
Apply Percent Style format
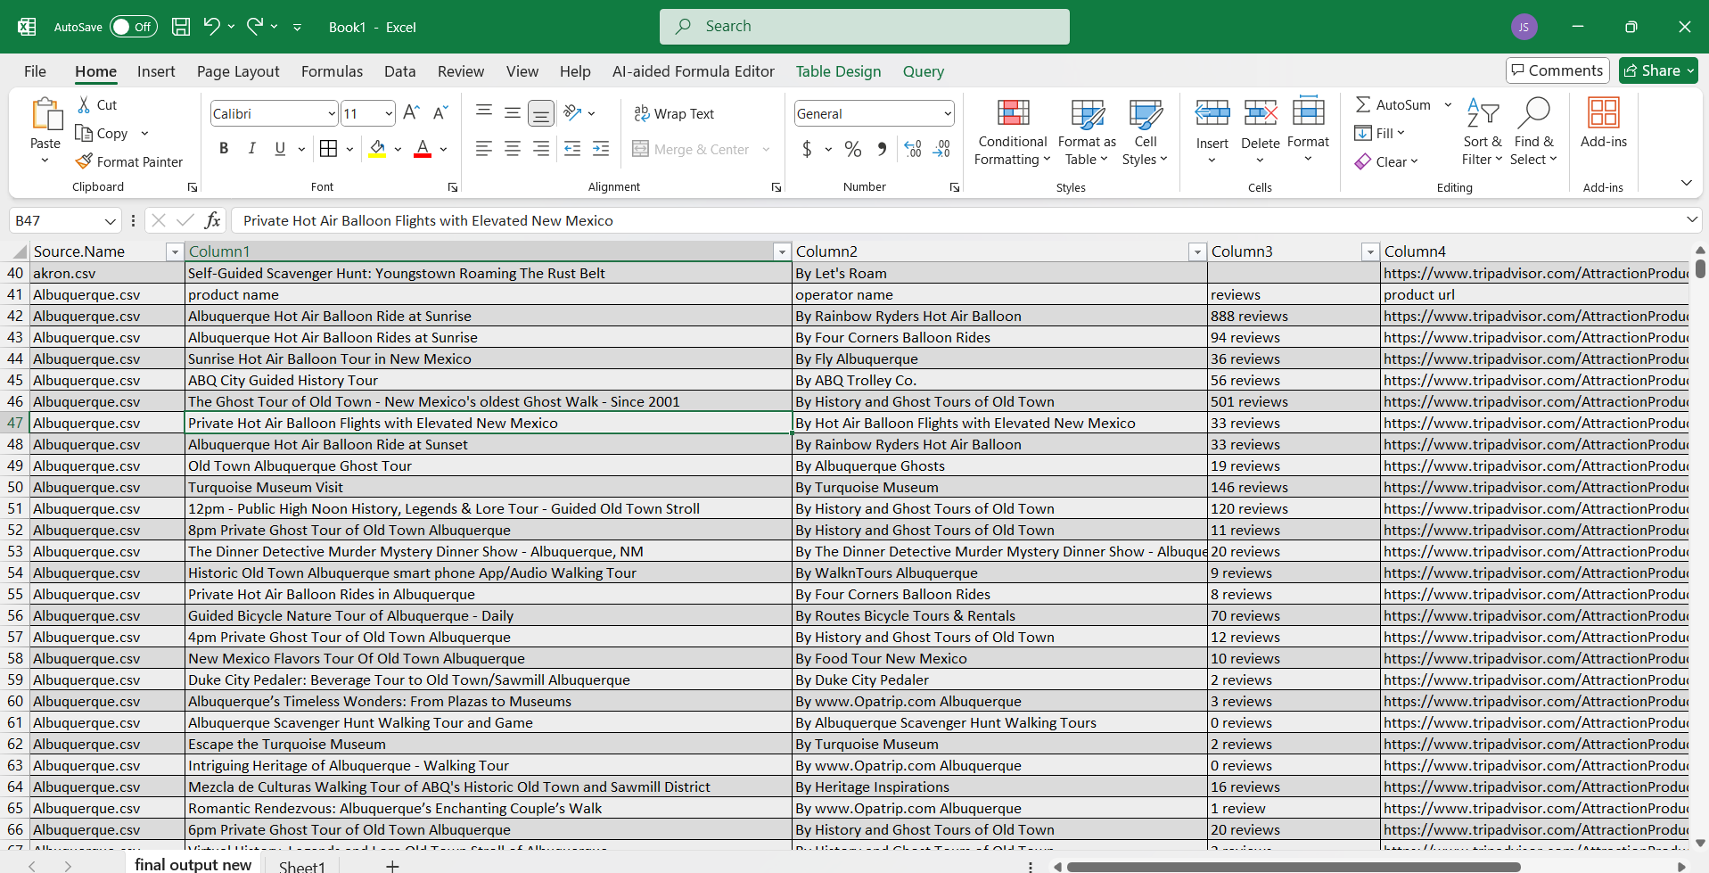pyautogui.click(x=853, y=149)
